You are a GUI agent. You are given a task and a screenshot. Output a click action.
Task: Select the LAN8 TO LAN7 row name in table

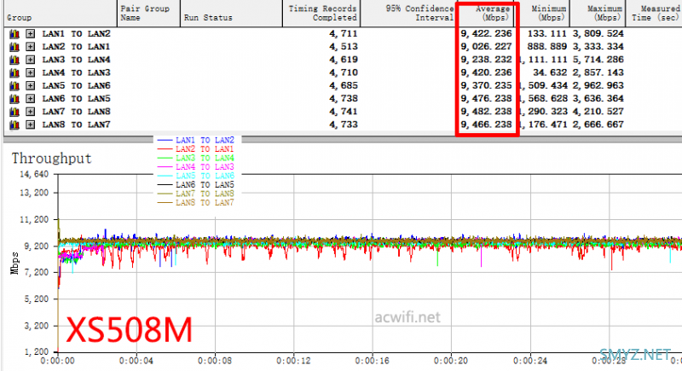coord(76,125)
